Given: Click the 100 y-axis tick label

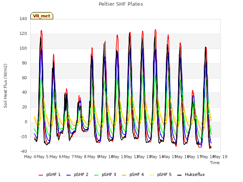Looking at the screenshot, I should (x=23, y=48).
